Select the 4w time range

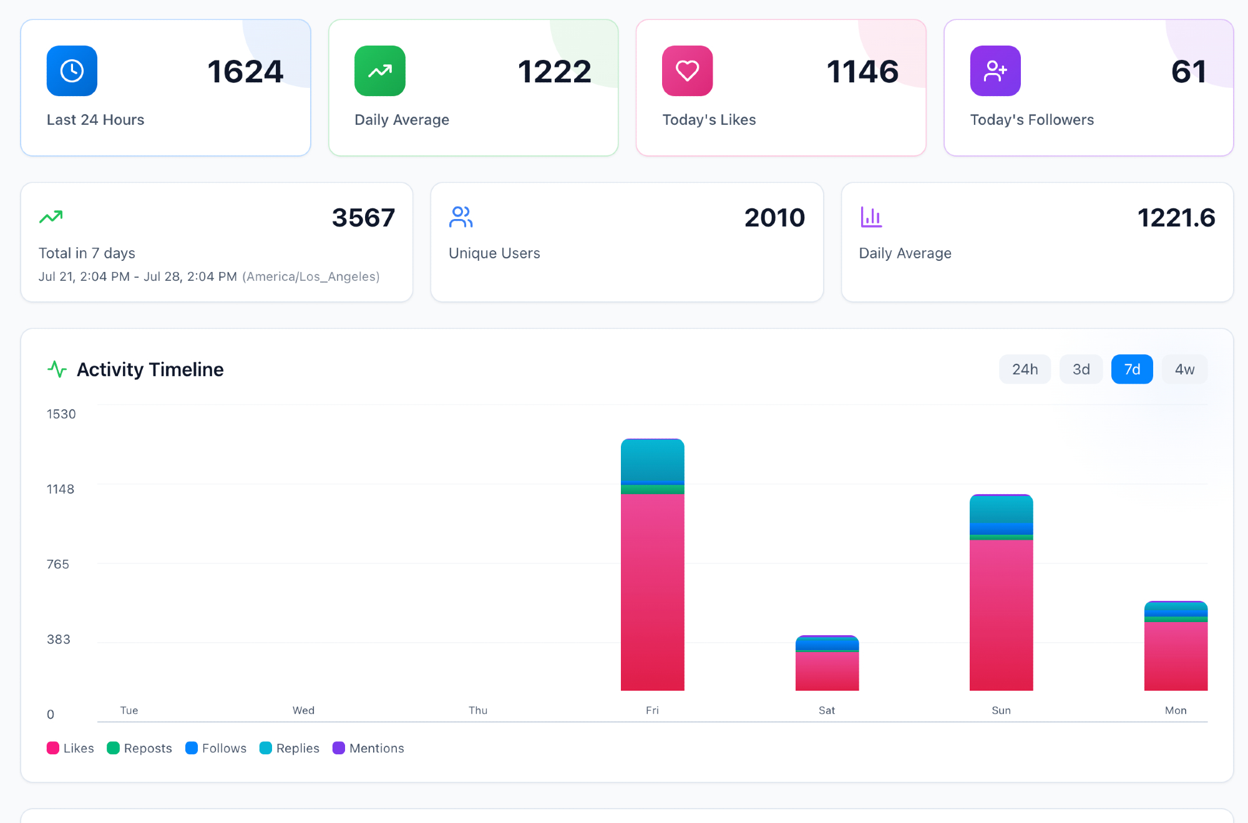pyautogui.click(x=1184, y=369)
